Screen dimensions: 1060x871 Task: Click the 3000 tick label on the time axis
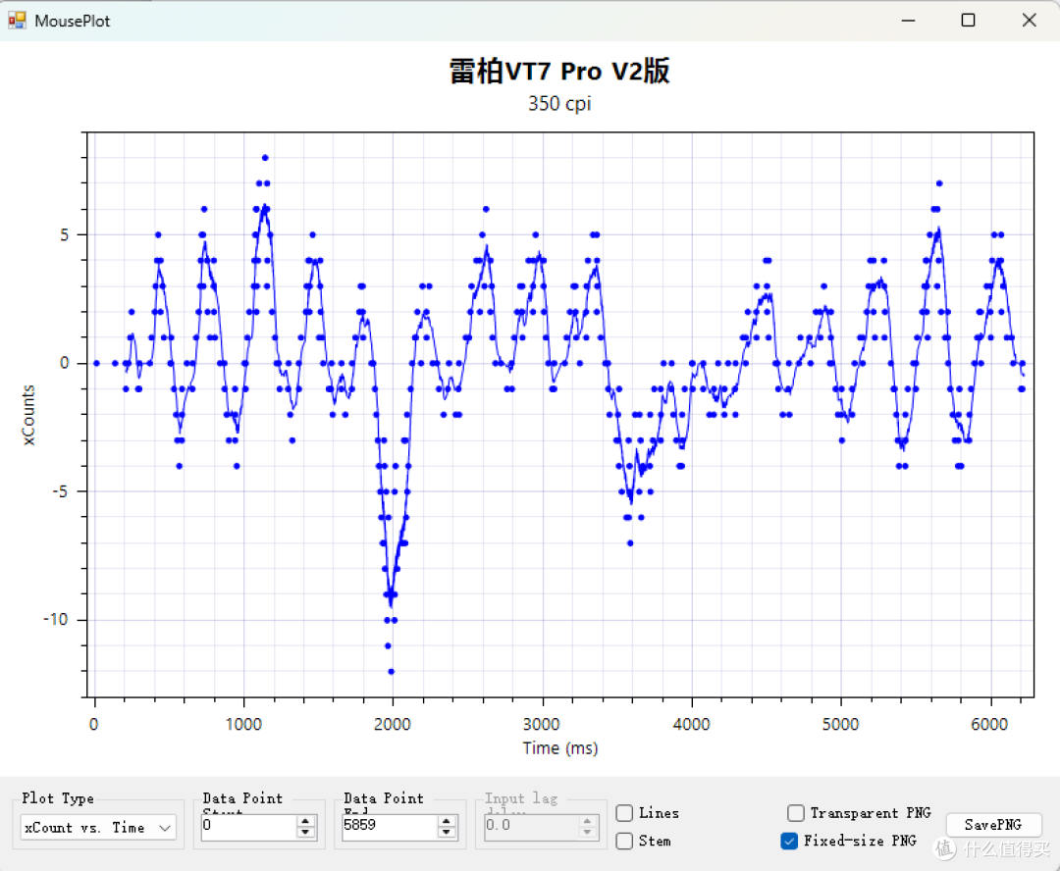point(542,725)
